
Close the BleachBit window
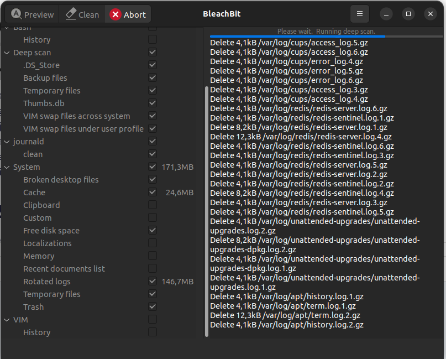click(430, 14)
